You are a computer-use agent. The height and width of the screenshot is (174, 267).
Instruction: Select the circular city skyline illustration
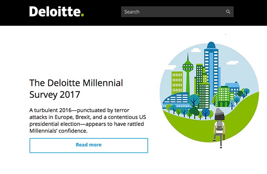(209, 93)
